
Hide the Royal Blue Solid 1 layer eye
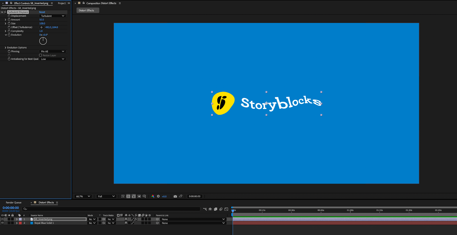pos(3,223)
